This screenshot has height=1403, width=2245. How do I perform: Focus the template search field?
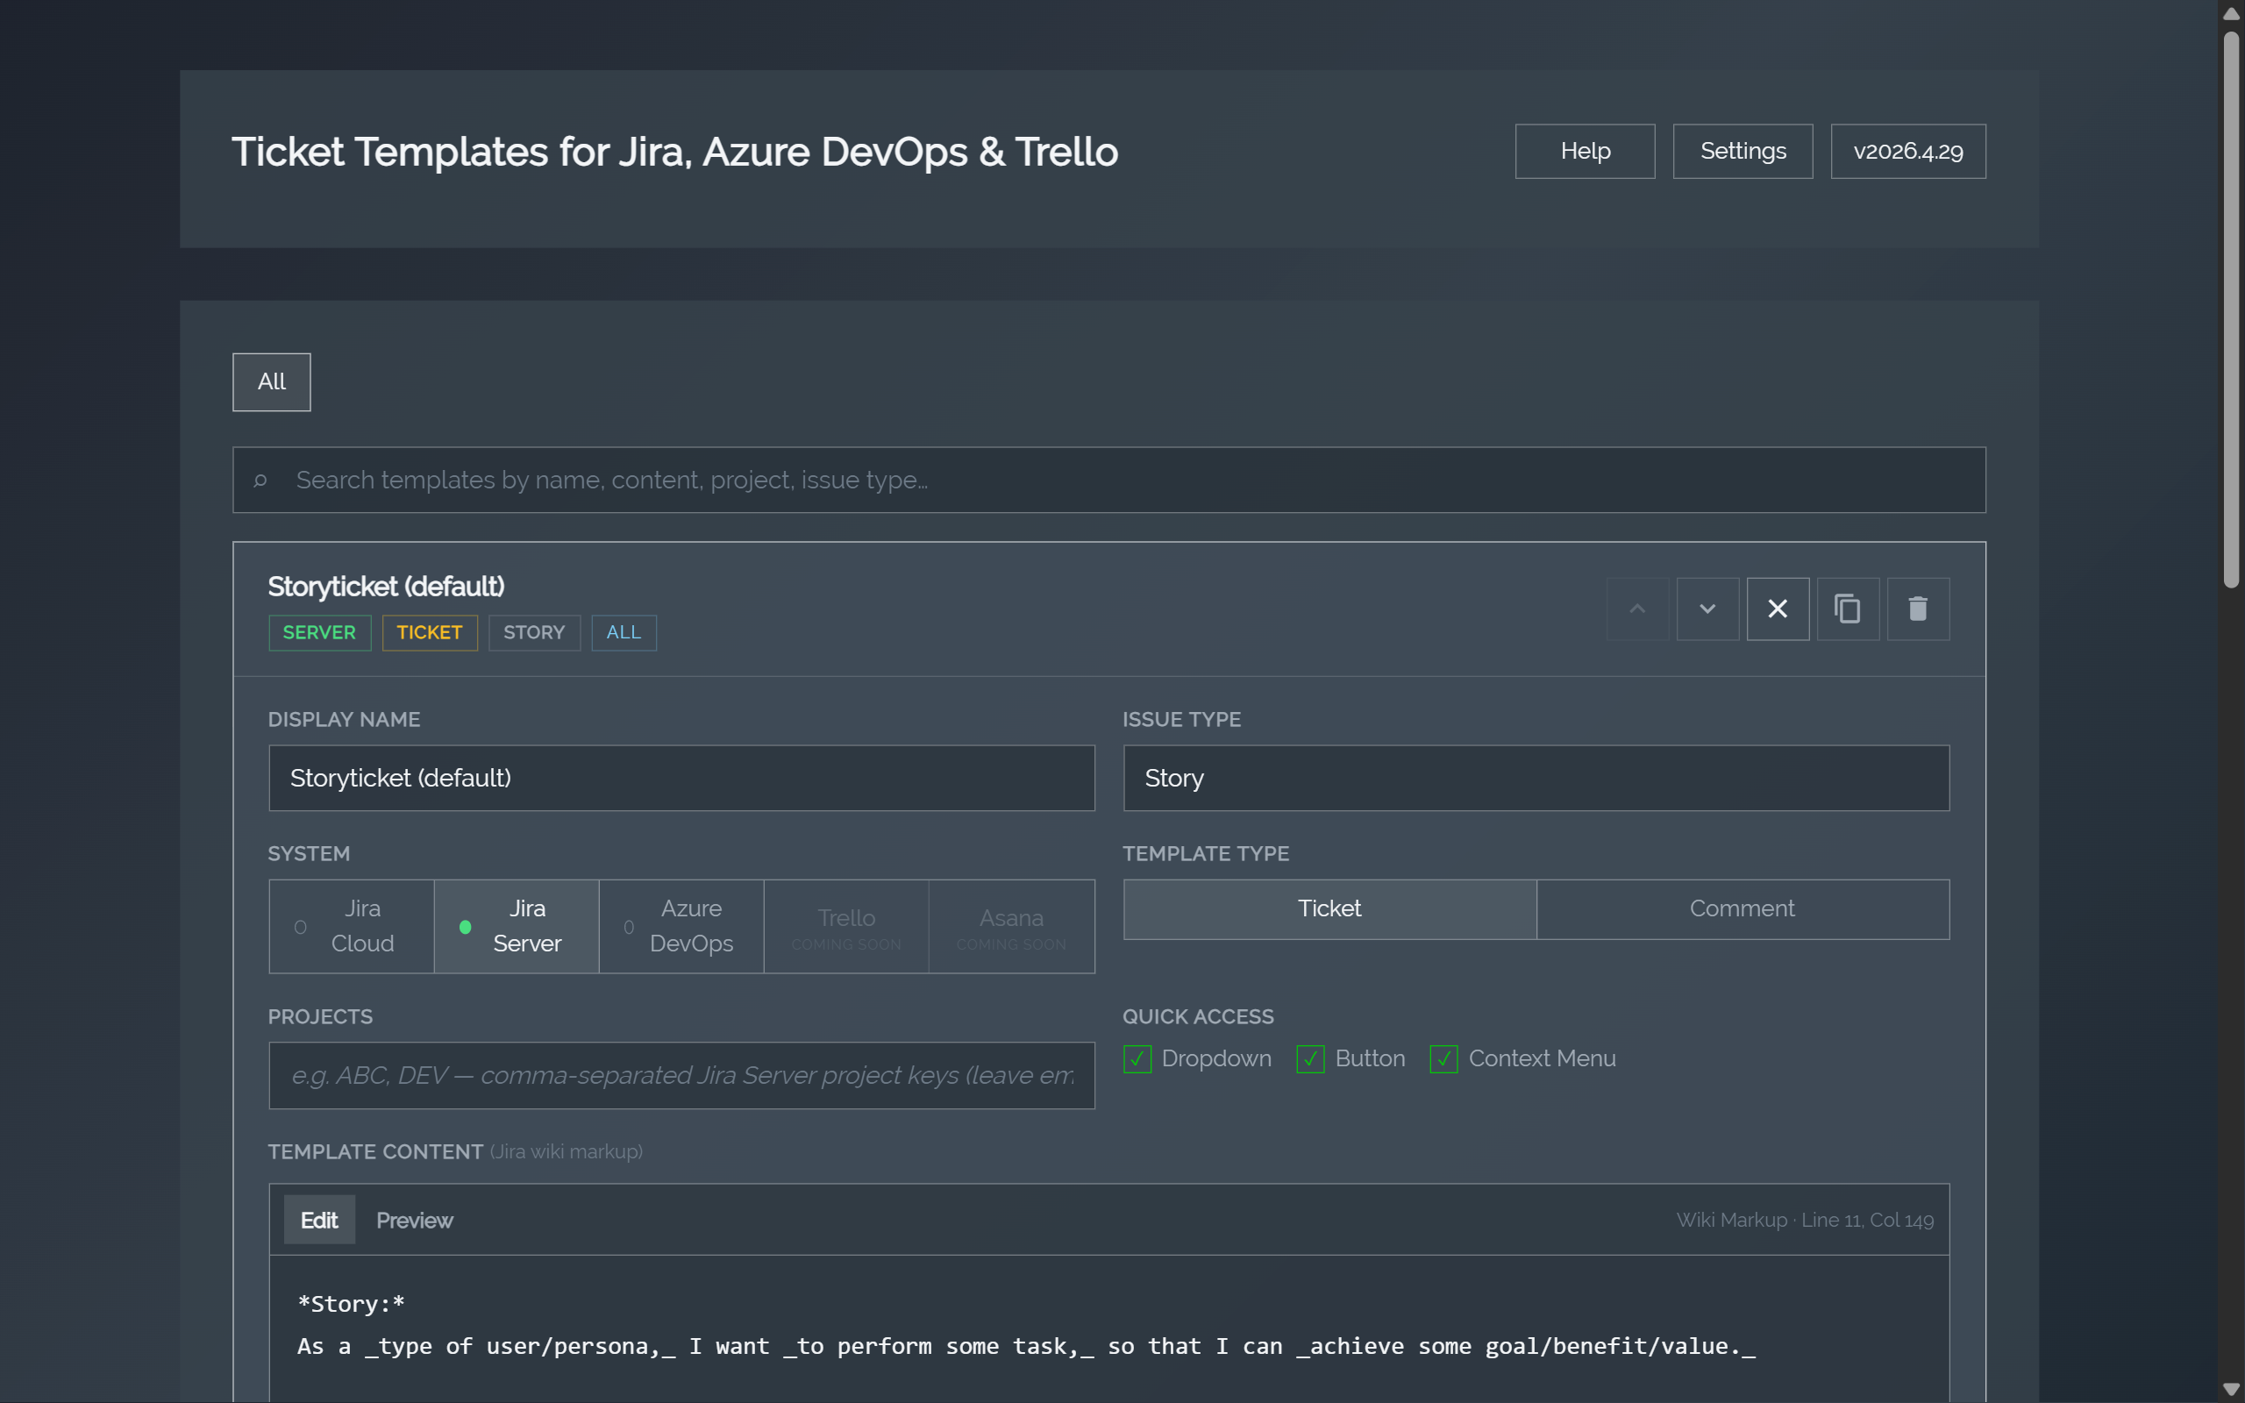click(1108, 480)
